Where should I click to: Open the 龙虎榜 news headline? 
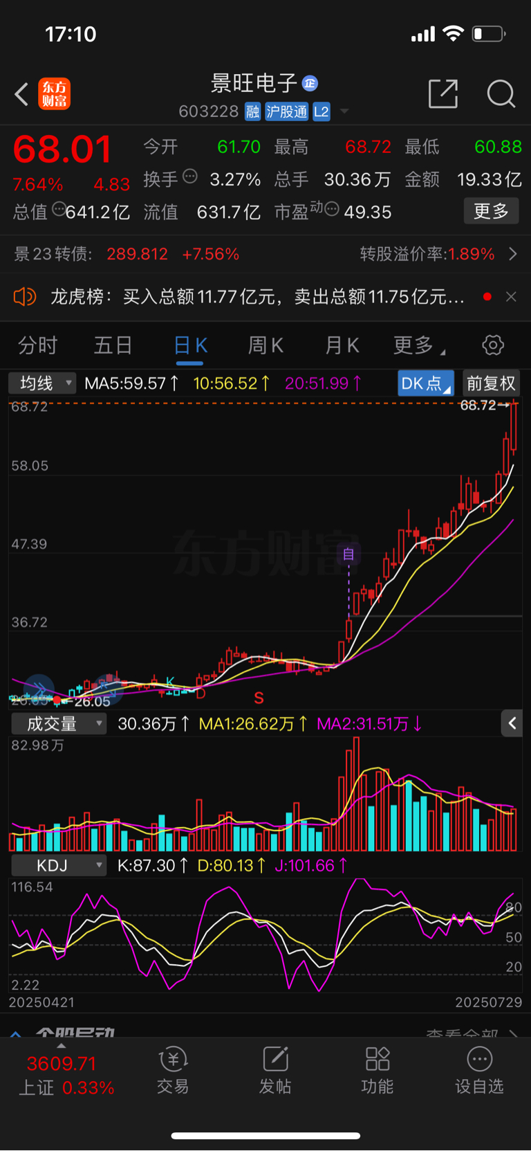(257, 297)
